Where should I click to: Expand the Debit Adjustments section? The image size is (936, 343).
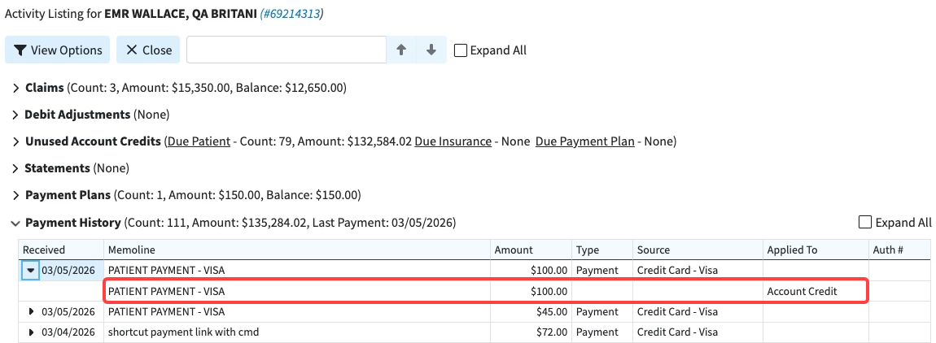(x=16, y=115)
